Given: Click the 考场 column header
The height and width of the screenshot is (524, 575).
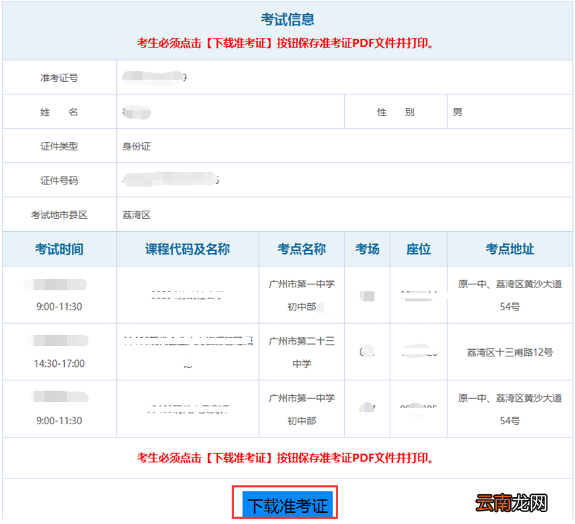Looking at the screenshot, I should (367, 249).
